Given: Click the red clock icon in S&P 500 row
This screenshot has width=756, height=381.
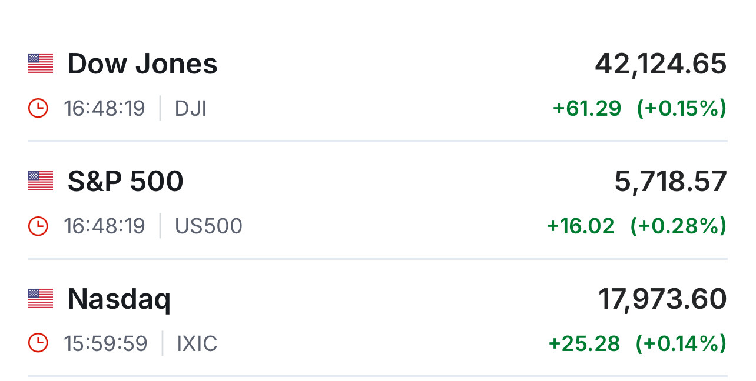Looking at the screenshot, I should [x=38, y=226].
